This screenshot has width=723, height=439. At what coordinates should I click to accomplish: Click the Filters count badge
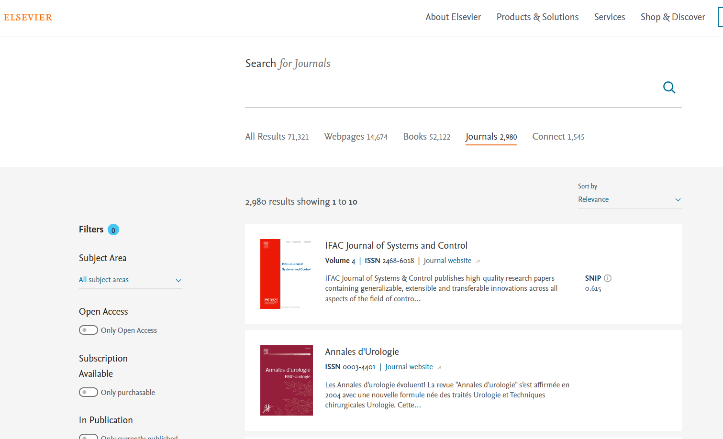point(113,230)
